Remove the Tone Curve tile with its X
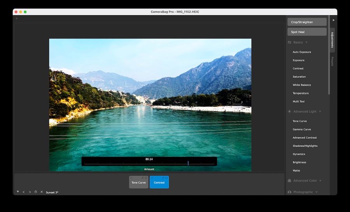 click(131, 178)
